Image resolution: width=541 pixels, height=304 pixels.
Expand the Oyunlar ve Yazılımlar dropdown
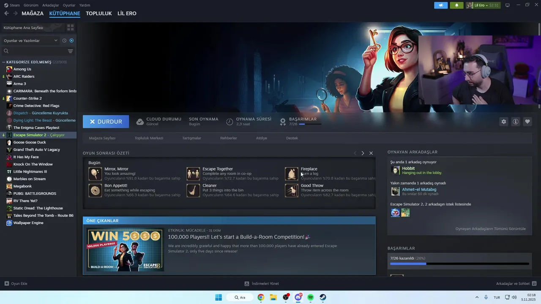coord(30,41)
